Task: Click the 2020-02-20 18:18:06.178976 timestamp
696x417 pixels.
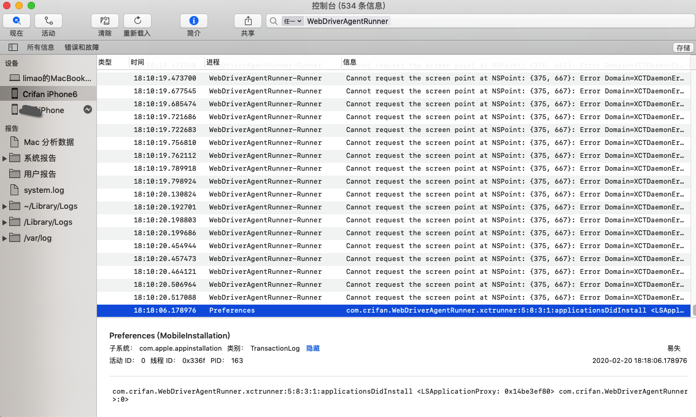Action: [639, 360]
